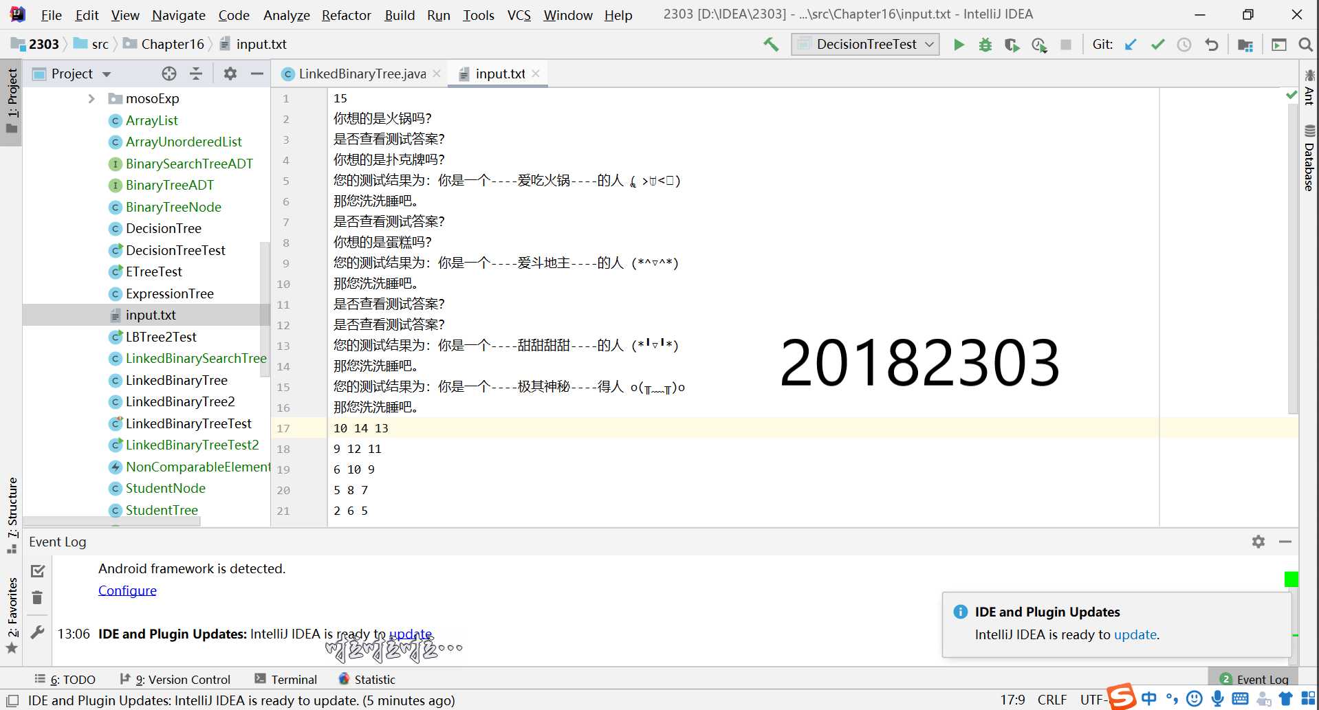1319x710 pixels.
Task: Toggle the 2: Favorites tool window
Action: point(12,615)
